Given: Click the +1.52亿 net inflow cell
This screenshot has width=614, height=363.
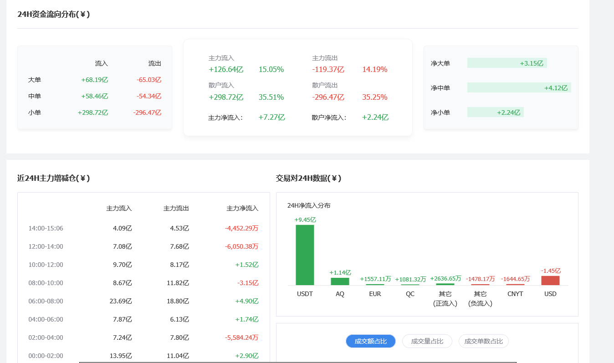Looking at the screenshot, I should pyautogui.click(x=247, y=265).
